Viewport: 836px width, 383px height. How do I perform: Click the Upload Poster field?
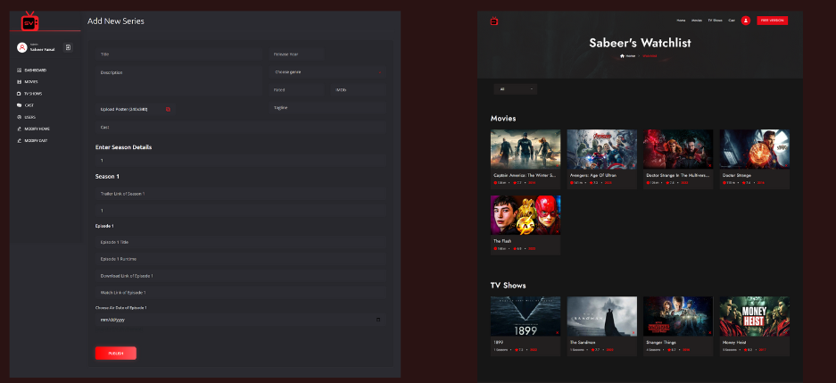136,109
